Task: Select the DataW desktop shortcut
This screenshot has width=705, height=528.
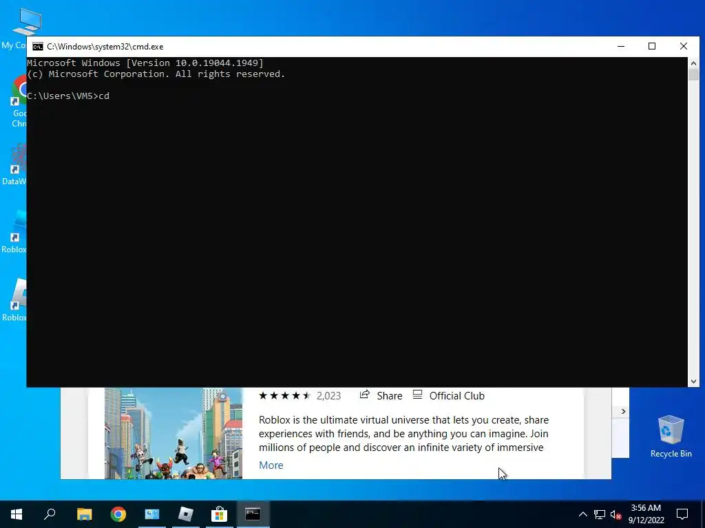Action: tap(14, 164)
